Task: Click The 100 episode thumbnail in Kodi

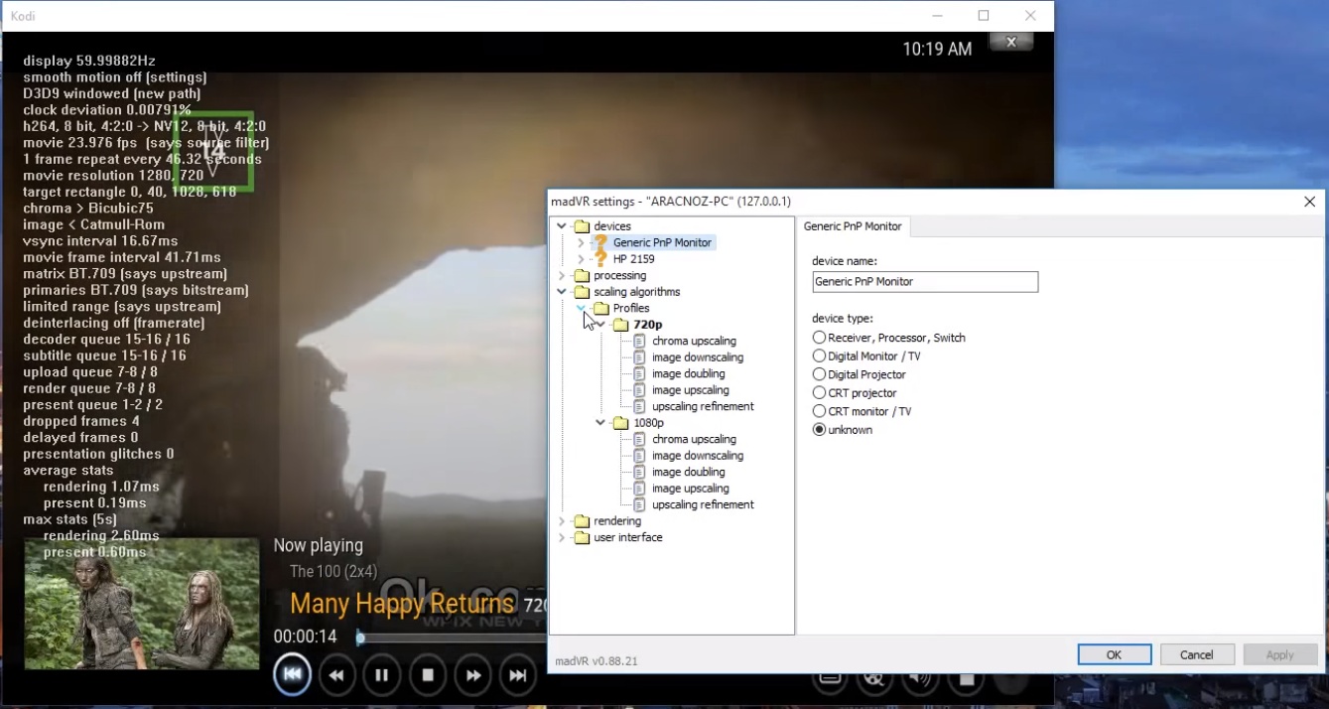Action: tap(141, 604)
